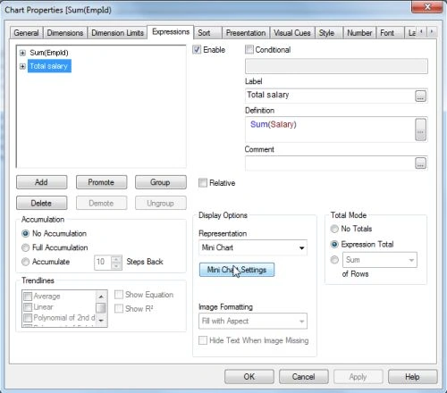447x393 pixels.
Task: Open Mini Chart Settings
Action: 237,270
